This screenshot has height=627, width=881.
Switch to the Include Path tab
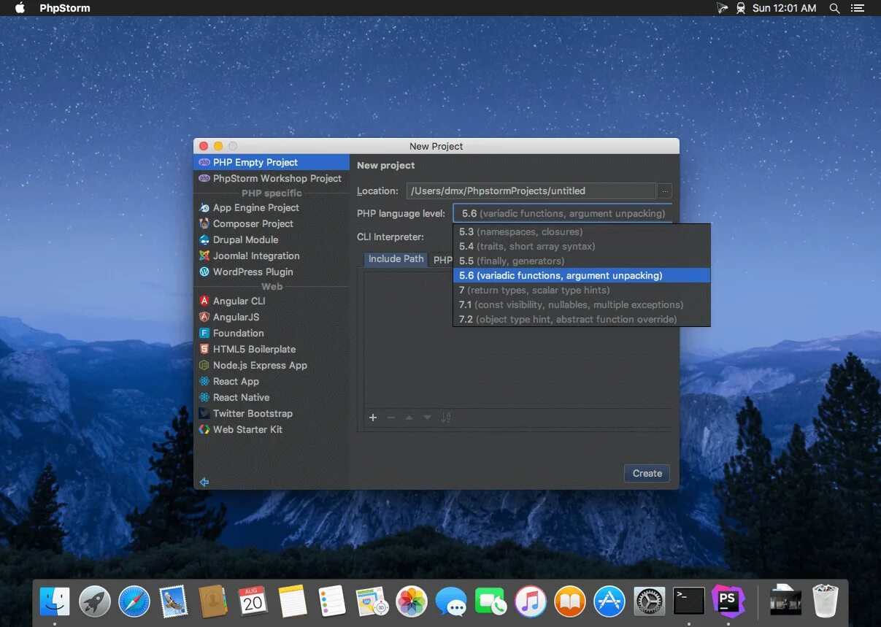[x=396, y=259]
